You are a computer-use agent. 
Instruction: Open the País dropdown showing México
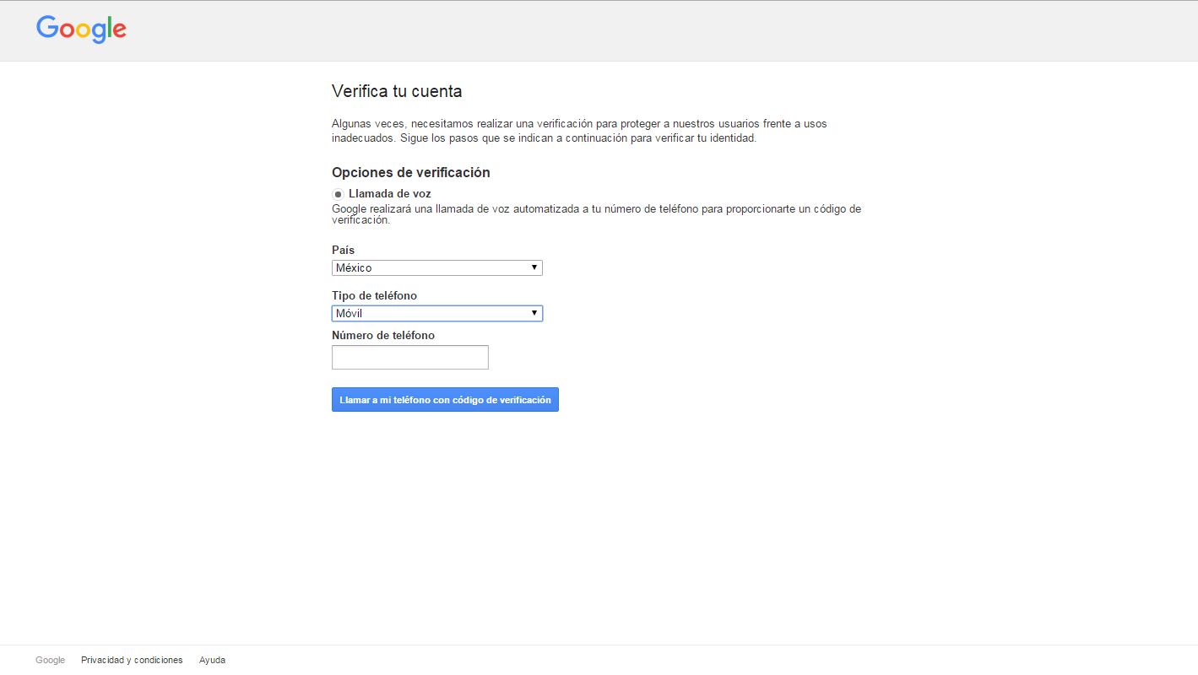[x=437, y=267]
